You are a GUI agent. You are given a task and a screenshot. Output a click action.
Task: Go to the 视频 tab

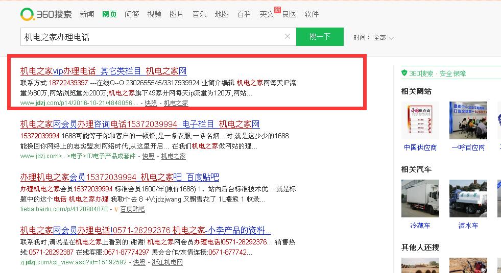(x=154, y=14)
